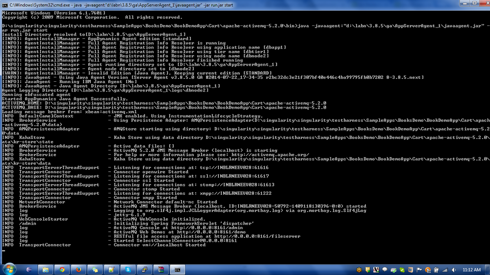This screenshot has height=275, width=490.
Task: Open the Action Center flag icon
Action: click(419, 270)
